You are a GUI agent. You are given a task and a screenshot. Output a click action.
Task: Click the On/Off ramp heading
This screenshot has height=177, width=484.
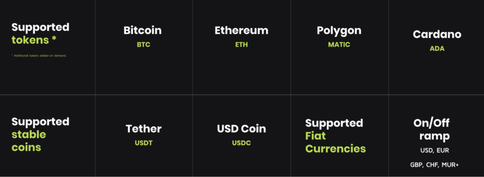pos(432,129)
